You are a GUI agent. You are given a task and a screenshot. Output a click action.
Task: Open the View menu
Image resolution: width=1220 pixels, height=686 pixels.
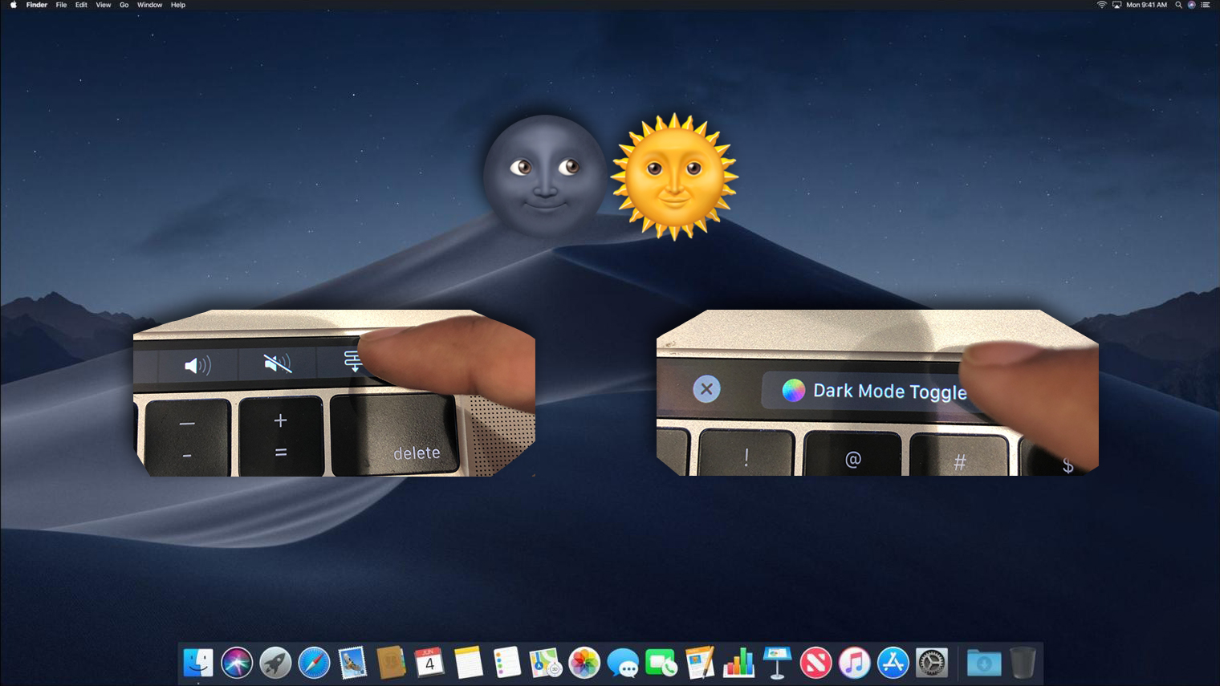[x=104, y=5]
